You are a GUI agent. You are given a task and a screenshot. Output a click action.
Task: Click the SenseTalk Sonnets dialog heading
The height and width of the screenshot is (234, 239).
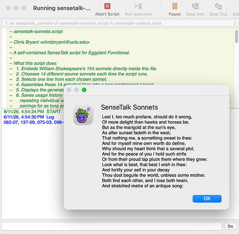coord(130,107)
